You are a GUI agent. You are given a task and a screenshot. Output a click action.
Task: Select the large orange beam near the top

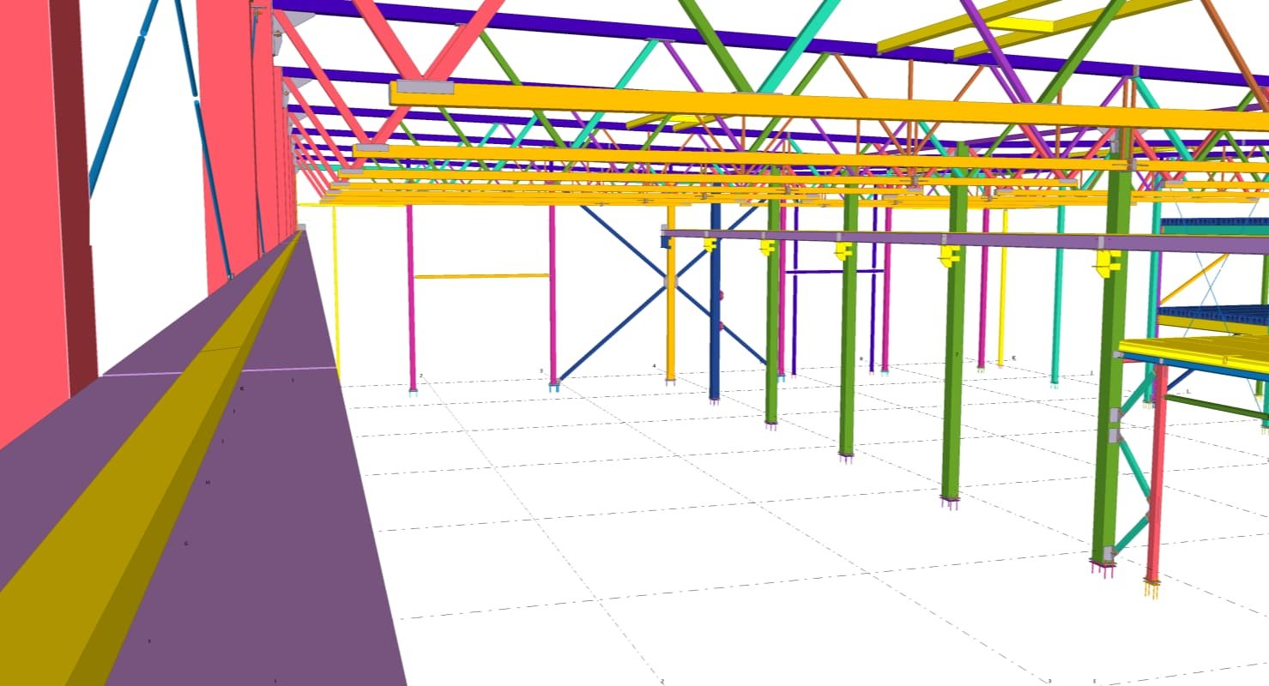(772, 106)
